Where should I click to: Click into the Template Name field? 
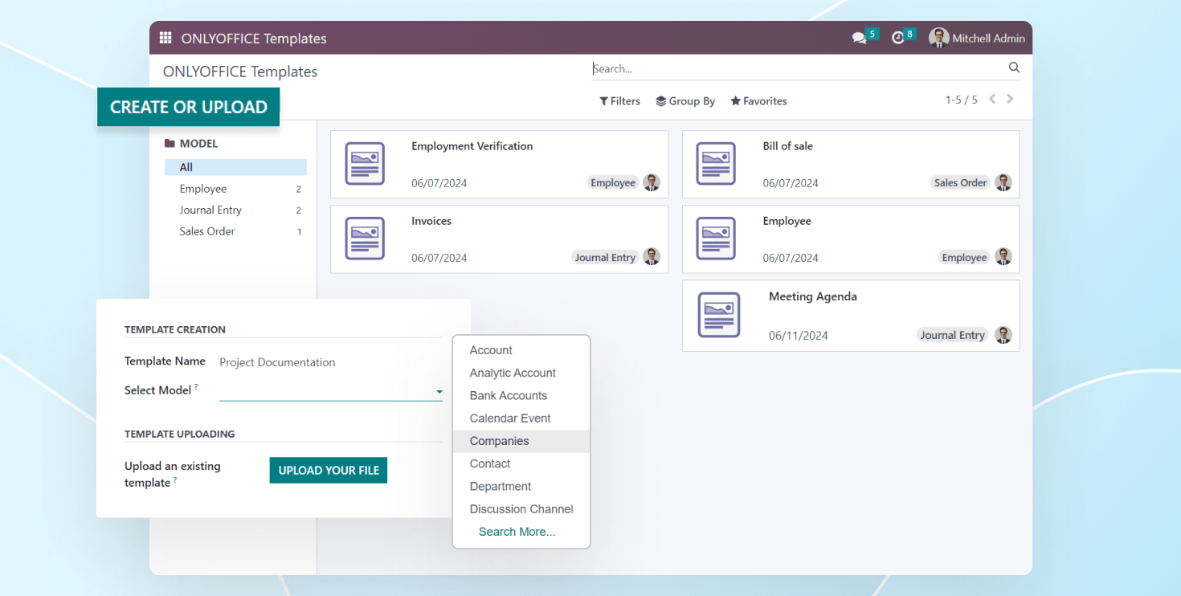click(329, 362)
